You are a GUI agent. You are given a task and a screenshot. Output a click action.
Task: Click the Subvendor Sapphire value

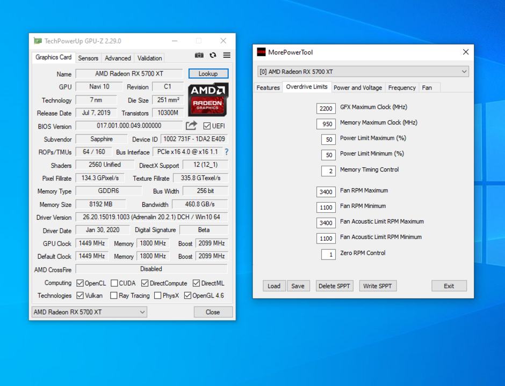[102, 139]
